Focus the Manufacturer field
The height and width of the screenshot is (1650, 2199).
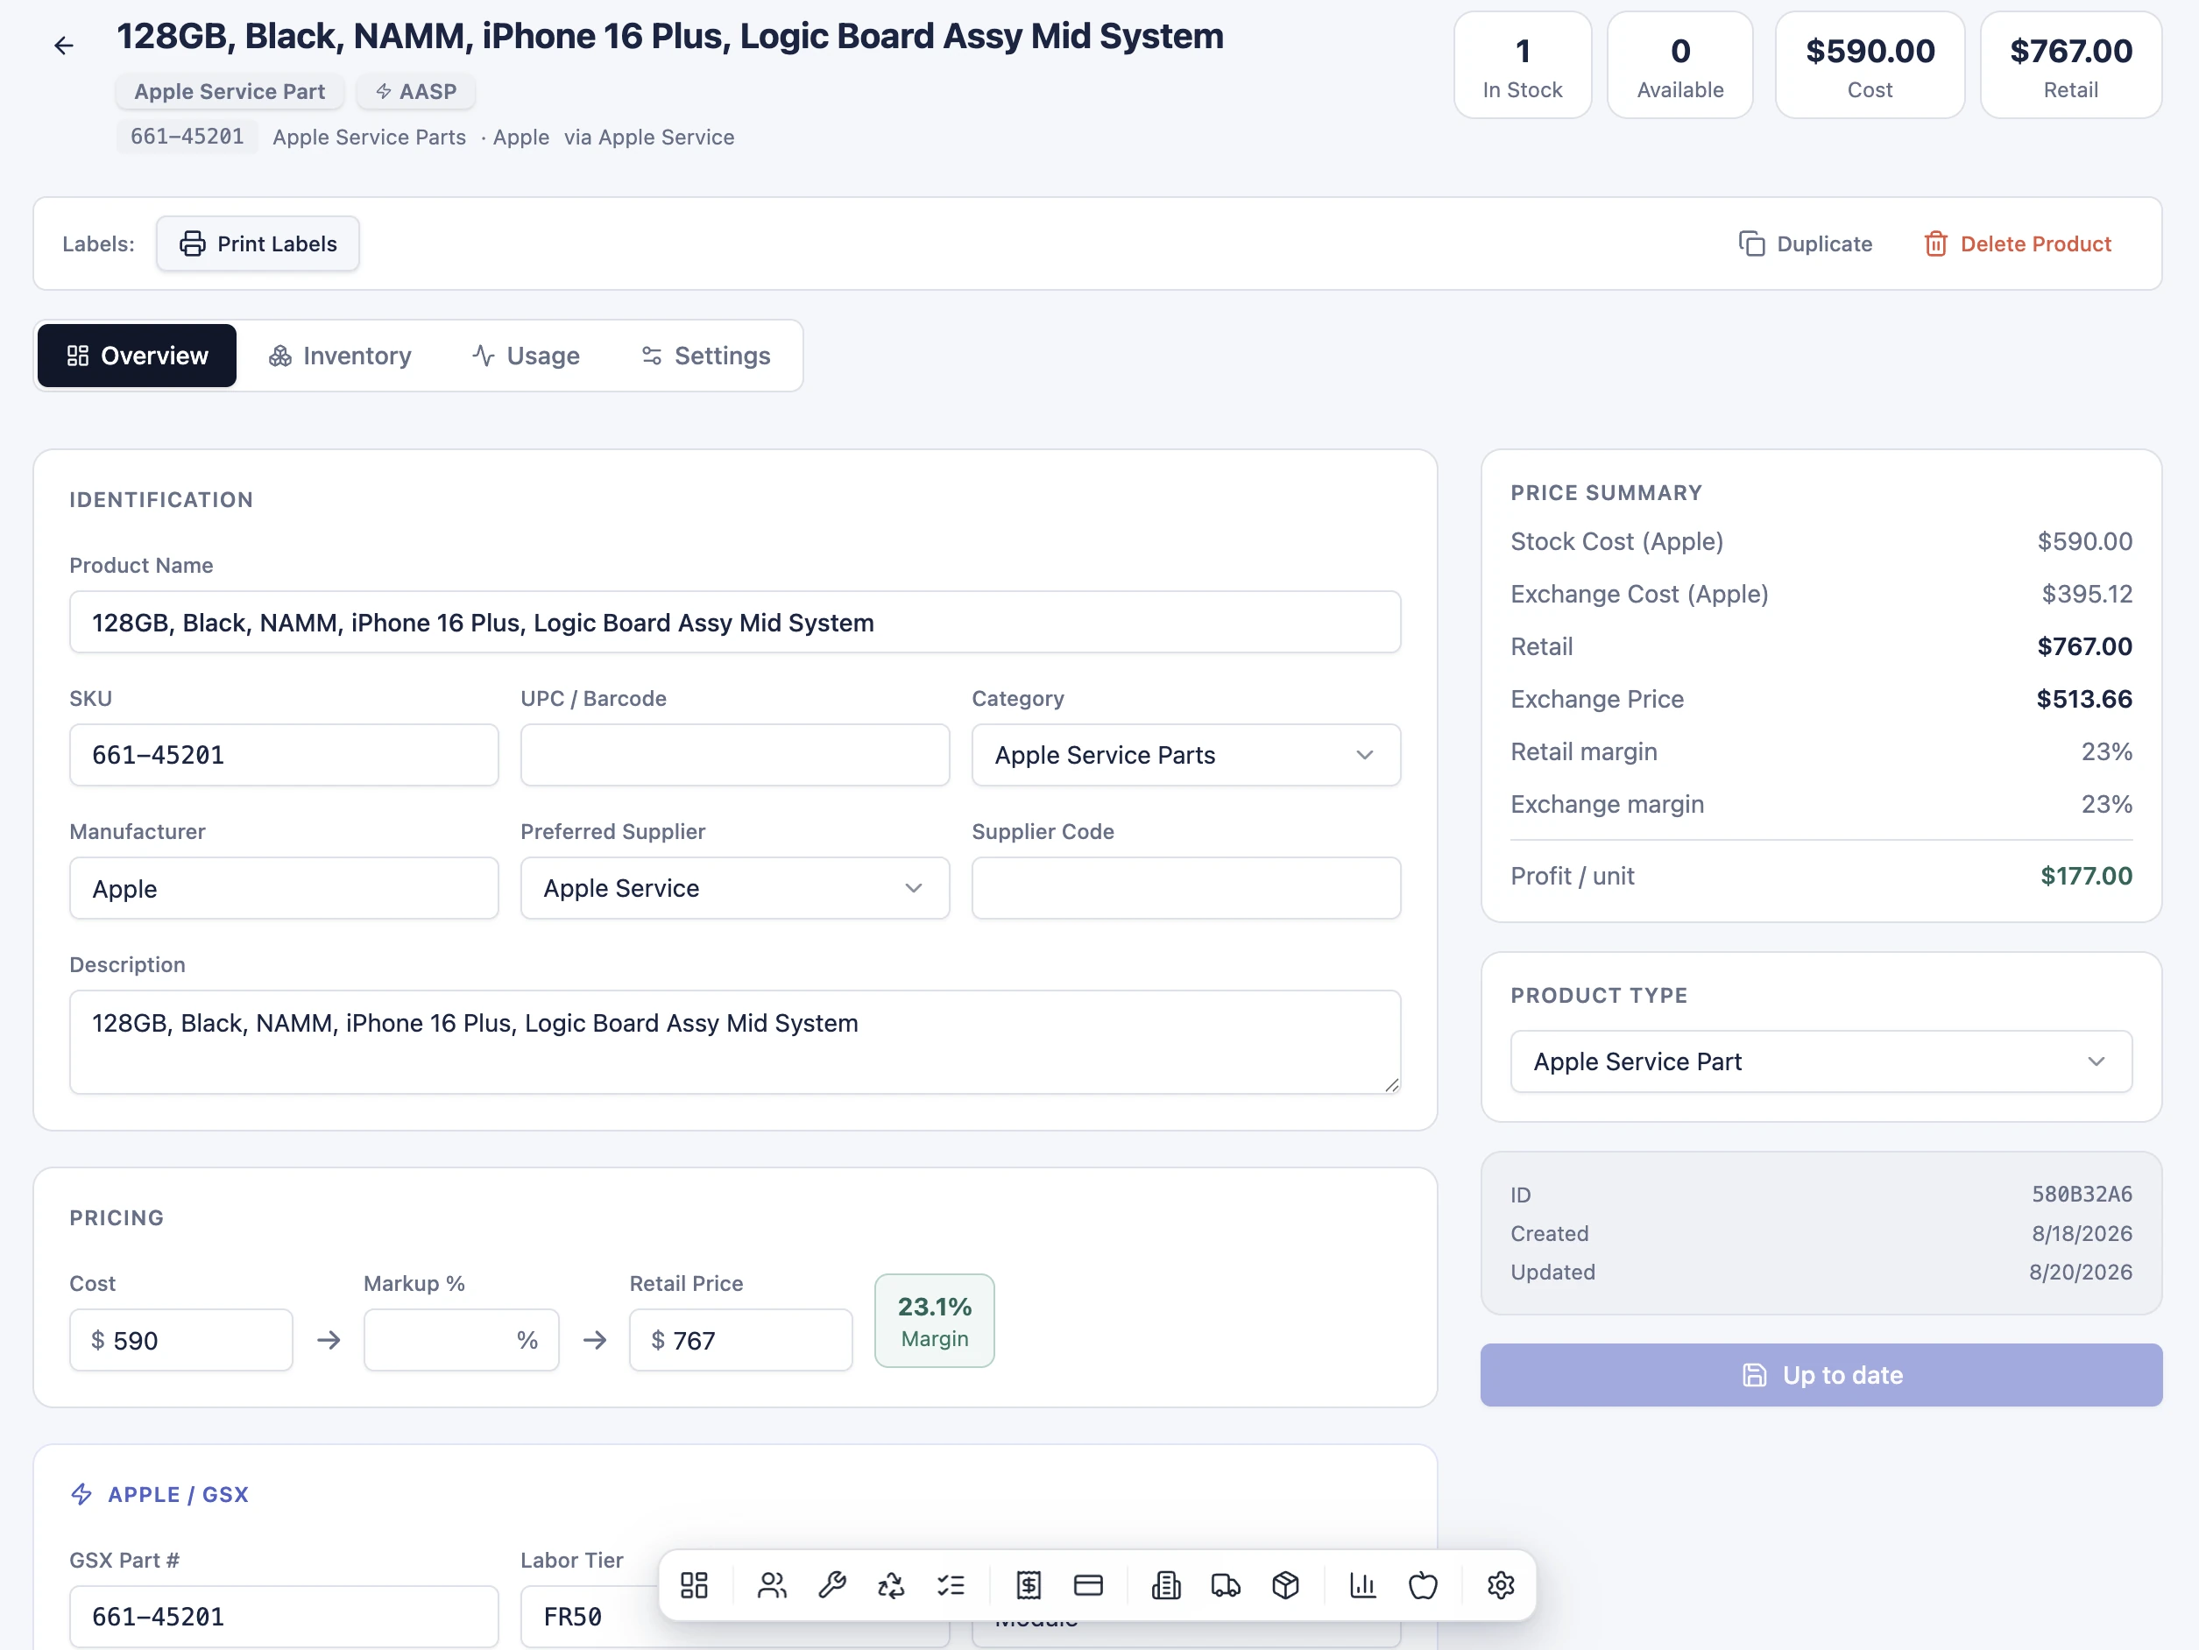coord(283,889)
